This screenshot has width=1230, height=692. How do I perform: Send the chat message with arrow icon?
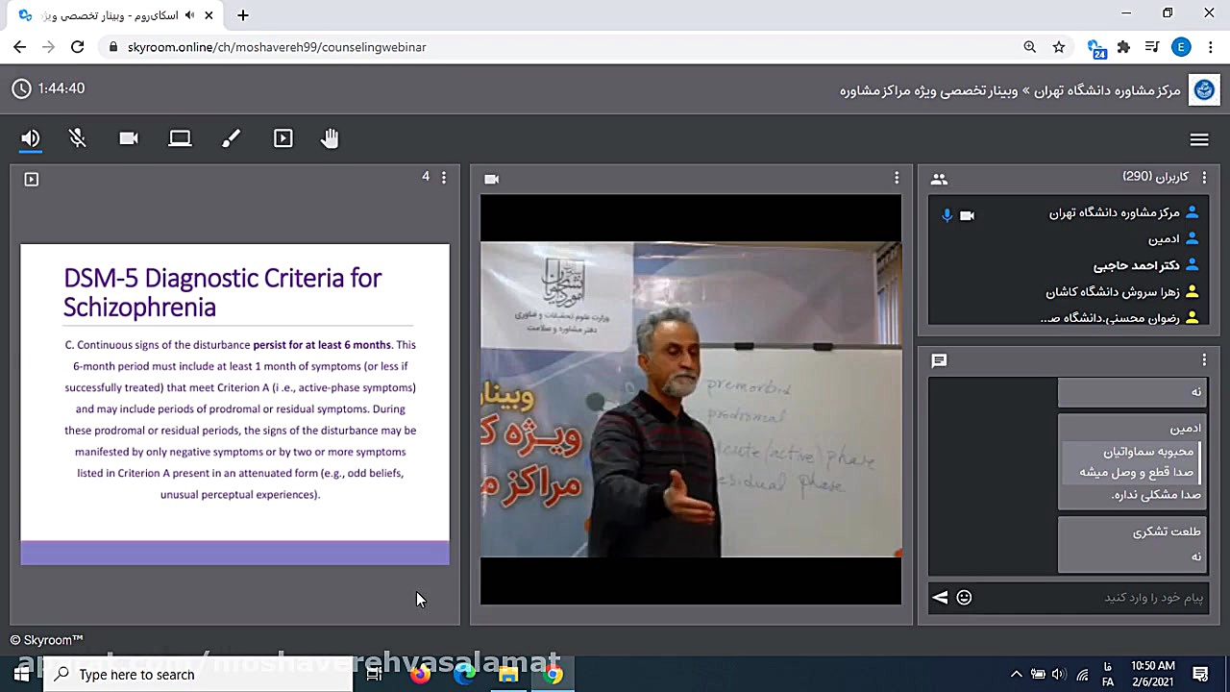pos(940,598)
